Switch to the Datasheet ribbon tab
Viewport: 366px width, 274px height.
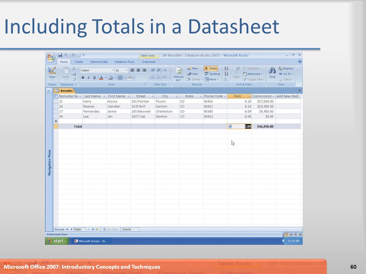click(149, 62)
